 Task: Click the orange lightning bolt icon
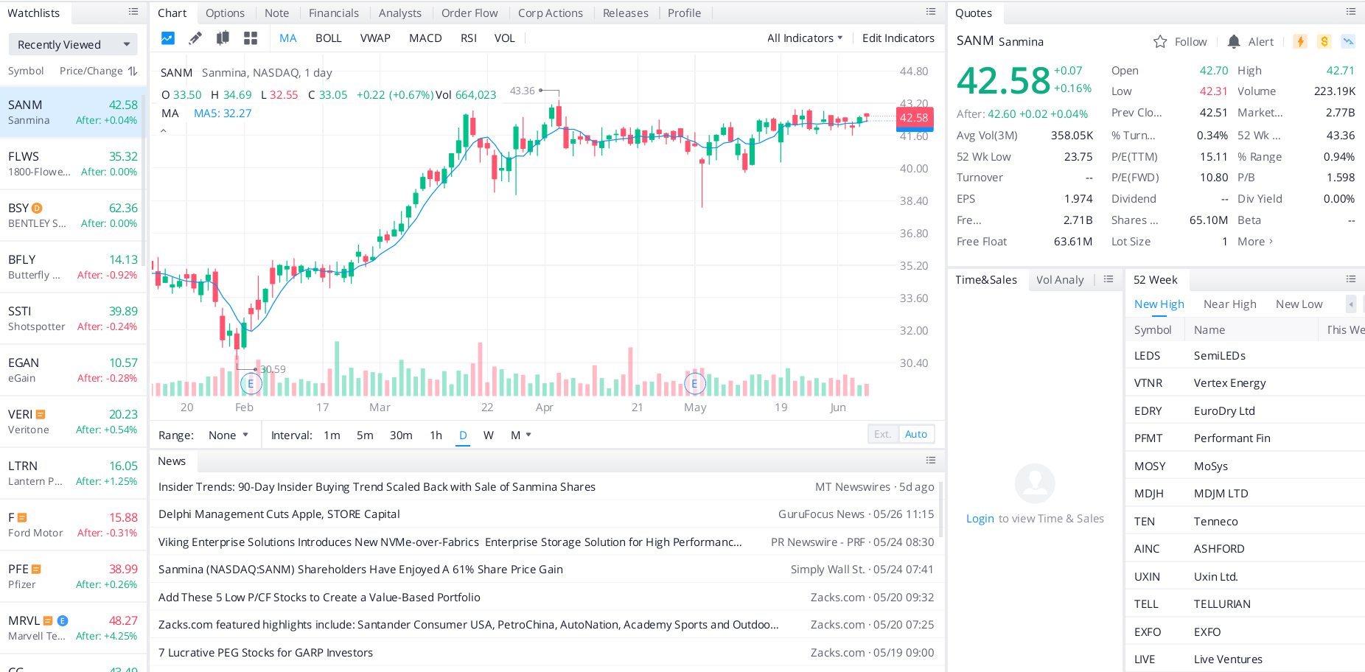(1300, 42)
